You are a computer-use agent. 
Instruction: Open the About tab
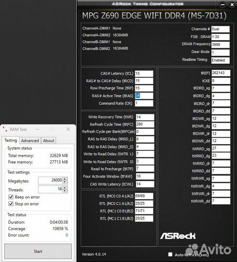49,141
